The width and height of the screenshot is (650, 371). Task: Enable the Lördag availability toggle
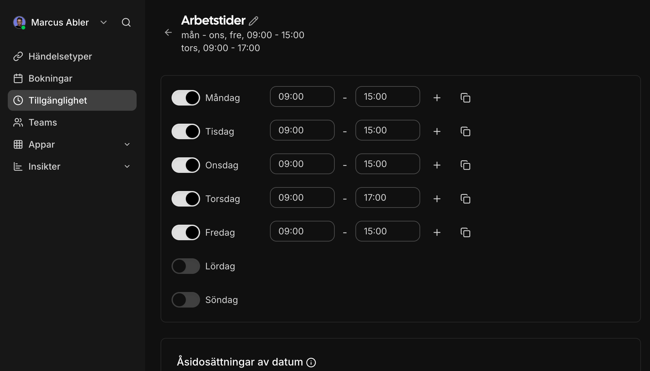185,266
